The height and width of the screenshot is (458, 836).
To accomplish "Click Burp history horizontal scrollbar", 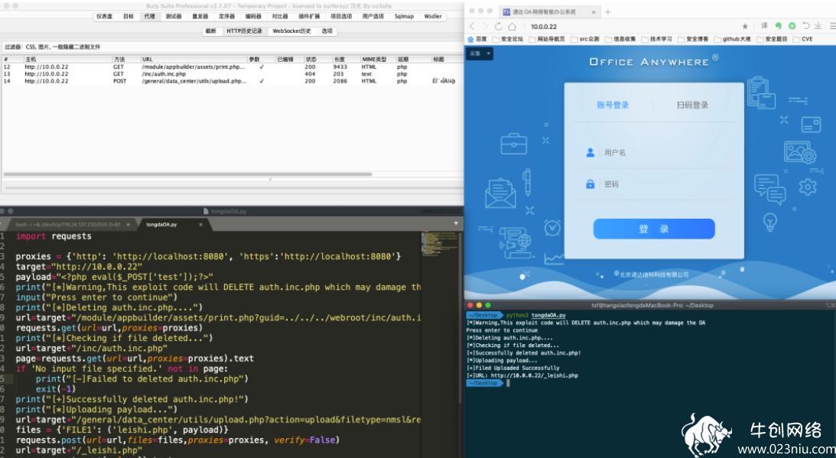I will (187, 174).
